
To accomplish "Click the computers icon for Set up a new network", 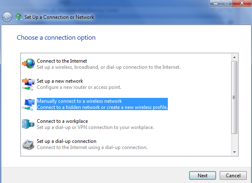I will point(29,84).
